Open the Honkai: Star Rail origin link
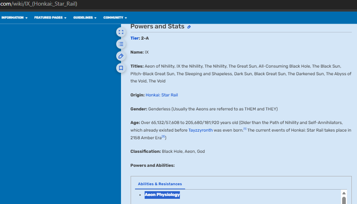This screenshot has width=357, height=204. click(x=161, y=95)
